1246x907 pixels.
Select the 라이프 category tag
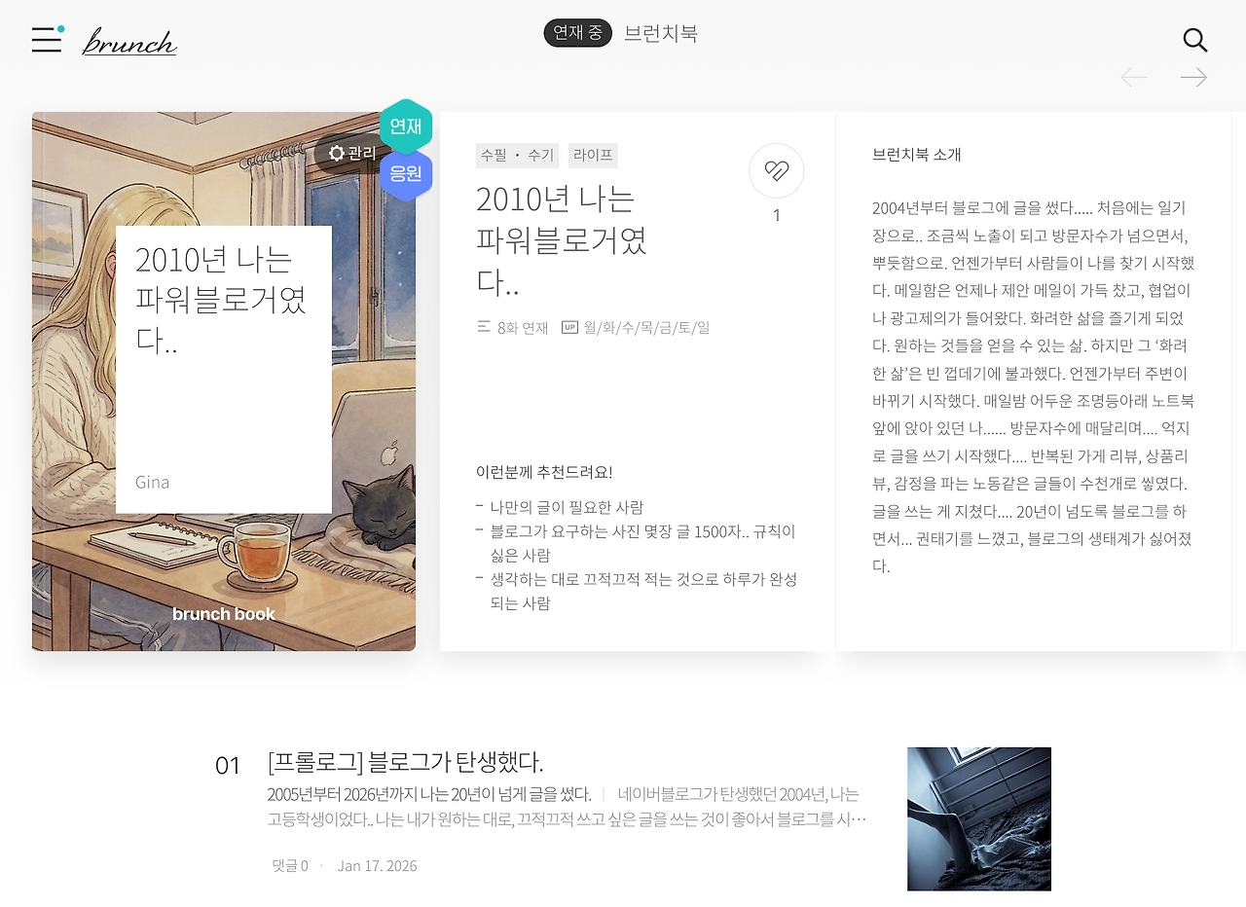click(593, 156)
